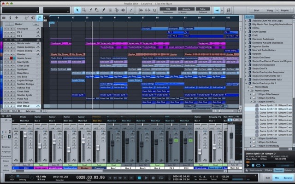
Task: Open the Start page
Action: click(257, 10)
